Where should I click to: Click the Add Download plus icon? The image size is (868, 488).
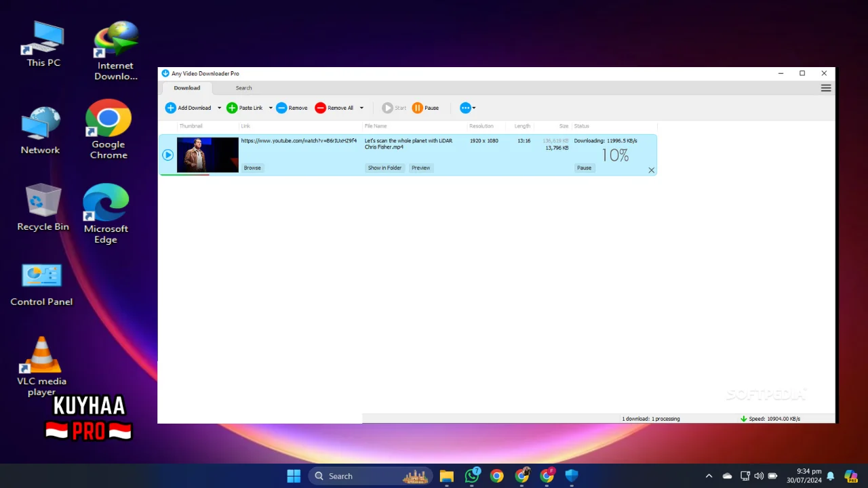tap(171, 108)
